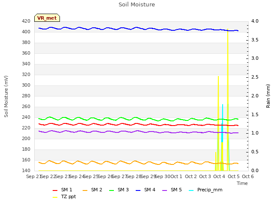This screenshot has height=205, width=274.
Task: Select the SM 4 legend label
Action: click(150, 190)
